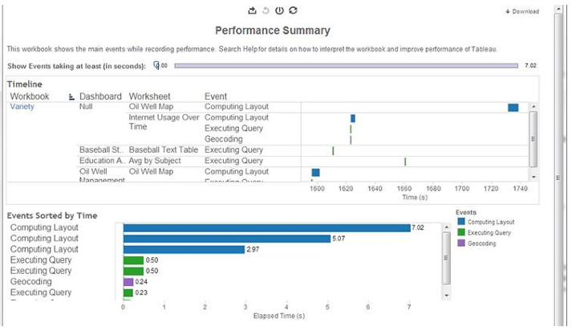Viewport: 576px width, 331px height.
Task: Select Executing Query green legend swatch
Action: (461, 232)
